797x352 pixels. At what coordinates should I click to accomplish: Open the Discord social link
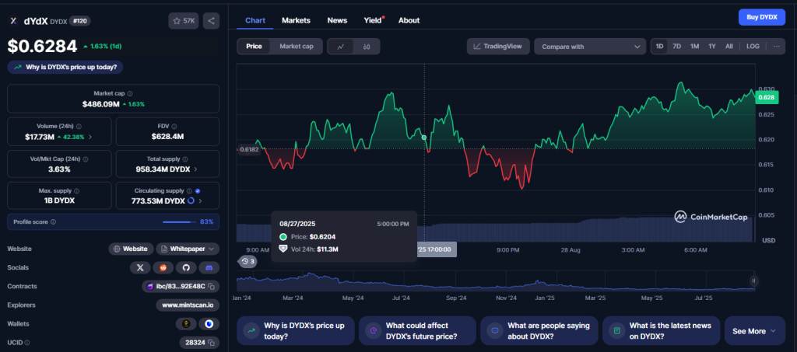(209, 267)
